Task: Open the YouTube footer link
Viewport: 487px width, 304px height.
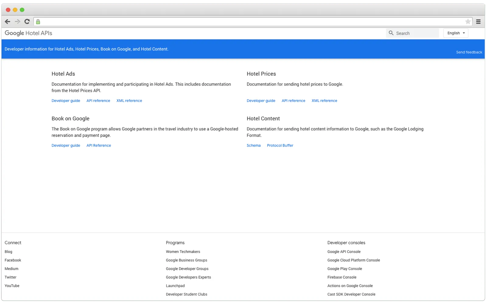Action: click(x=12, y=286)
